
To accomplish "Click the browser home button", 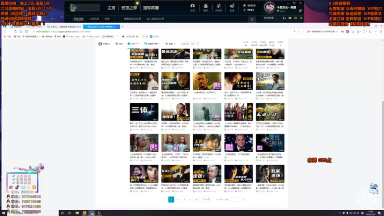I will coord(21,32).
